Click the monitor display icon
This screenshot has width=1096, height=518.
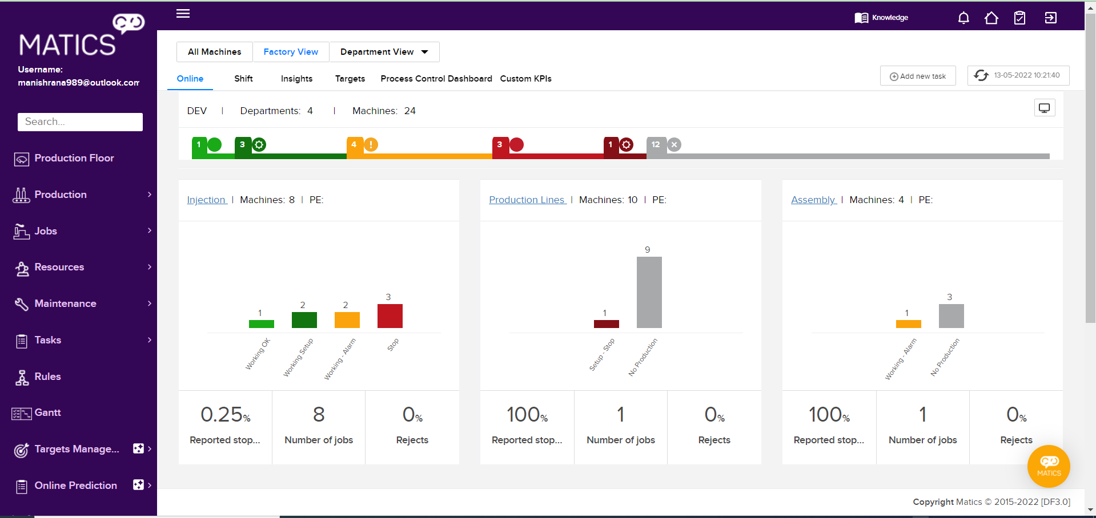click(x=1044, y=108)
